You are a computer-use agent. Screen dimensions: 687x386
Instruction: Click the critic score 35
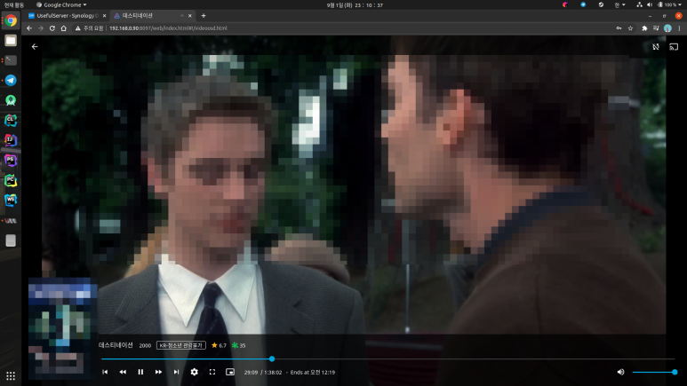(x=239, y=345)
